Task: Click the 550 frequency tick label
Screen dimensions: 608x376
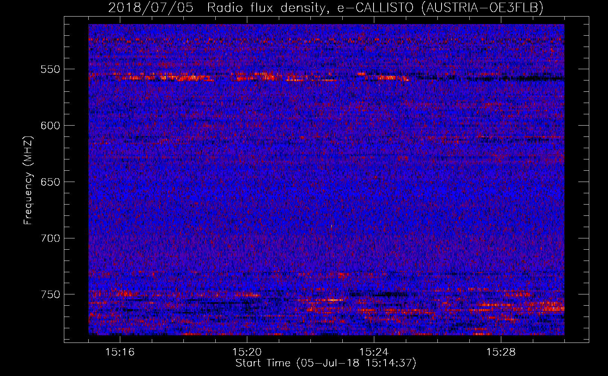Action: (x=50, y=69)
